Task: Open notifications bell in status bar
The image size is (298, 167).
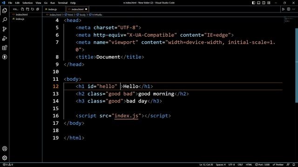Action: (294, 165)
